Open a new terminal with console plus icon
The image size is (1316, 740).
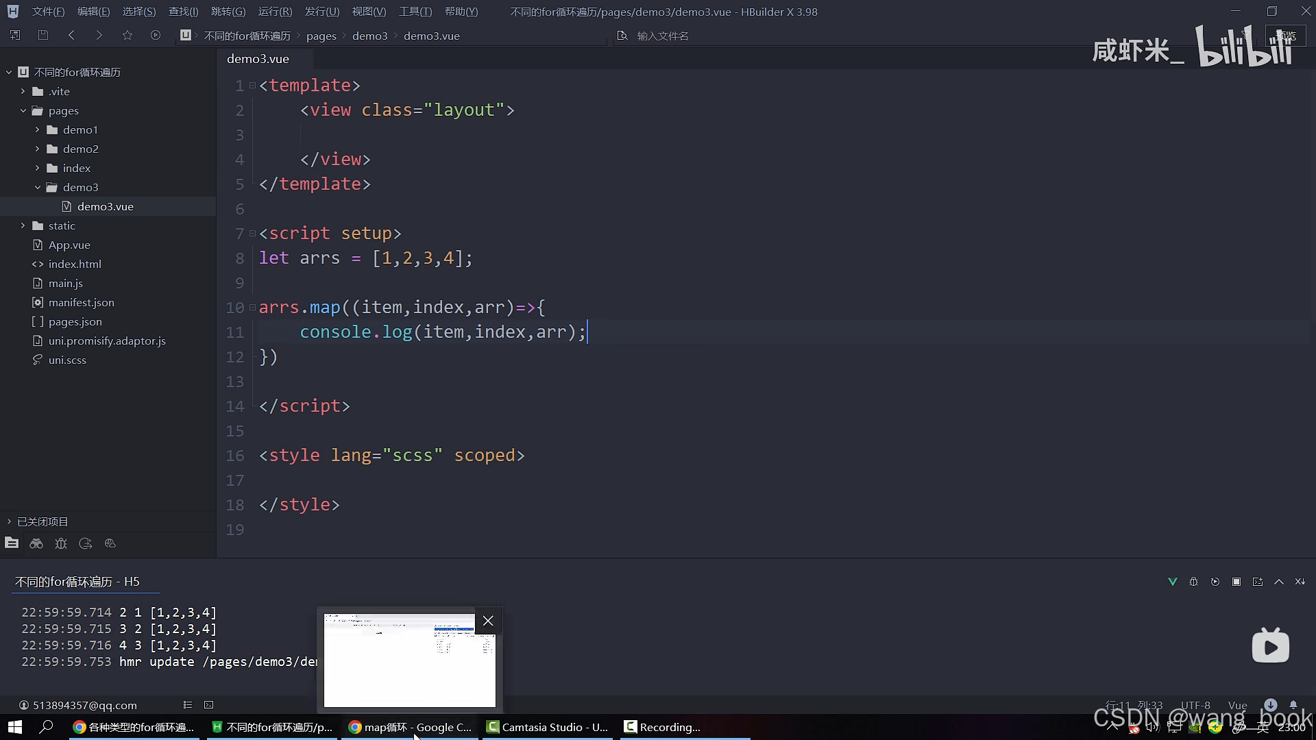[1258, 582]
